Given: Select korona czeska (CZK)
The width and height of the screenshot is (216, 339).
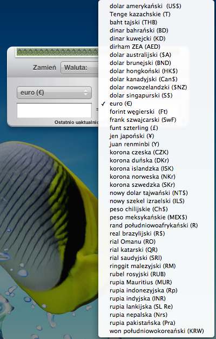Looking at the screenshot, I should point(156,152).
